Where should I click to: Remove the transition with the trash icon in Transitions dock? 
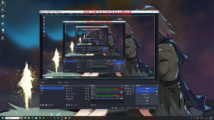click(130, 94)
